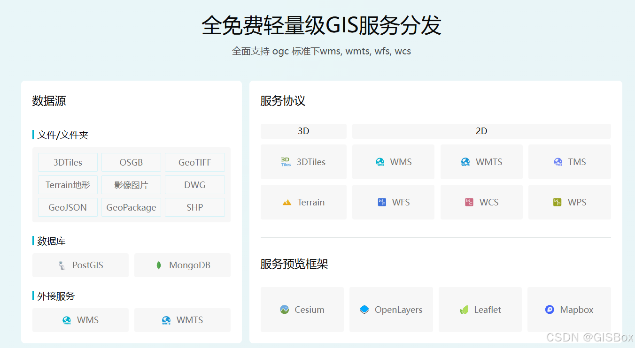
Task: Click the Cesium label text
Action: 310,310
